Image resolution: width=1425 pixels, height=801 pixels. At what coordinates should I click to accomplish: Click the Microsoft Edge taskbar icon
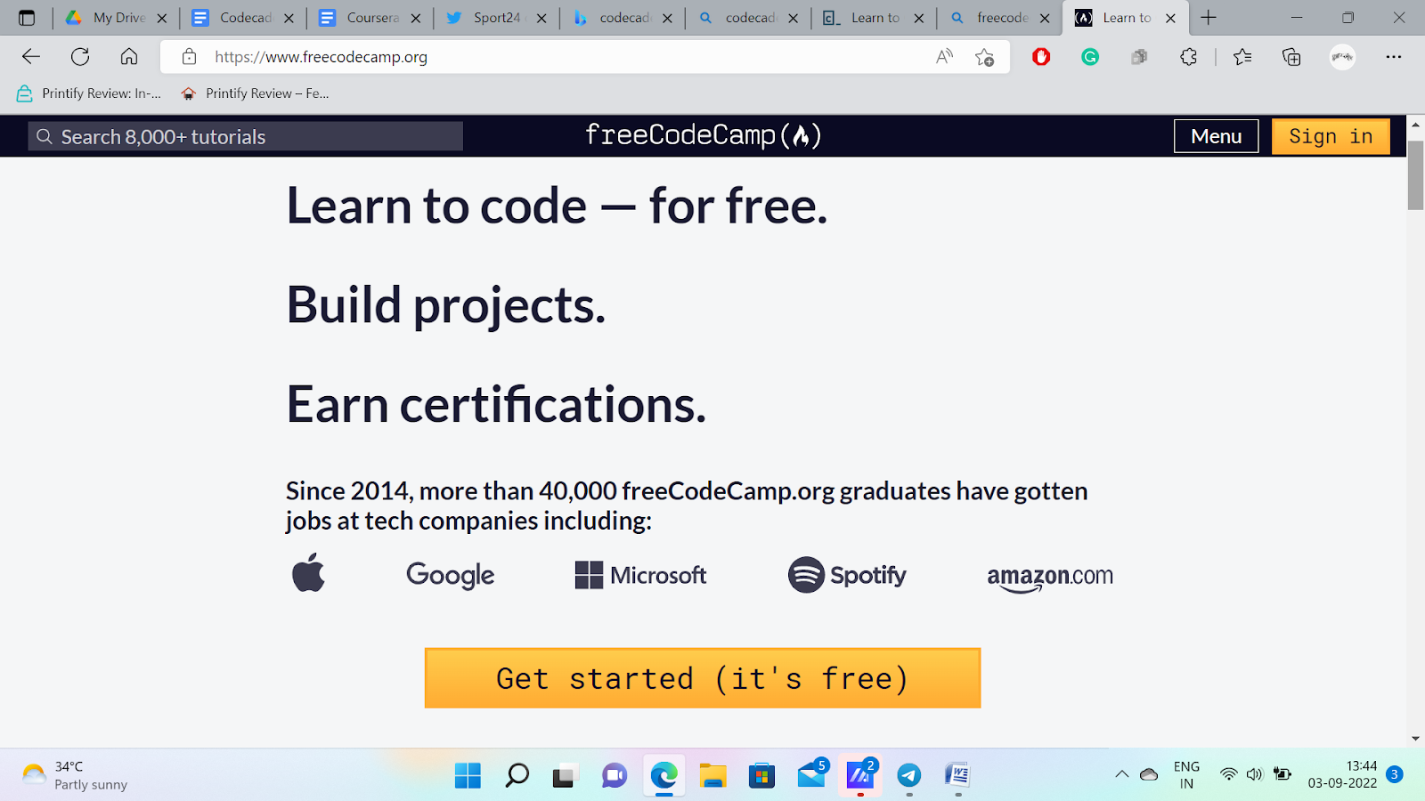(664, 775)
